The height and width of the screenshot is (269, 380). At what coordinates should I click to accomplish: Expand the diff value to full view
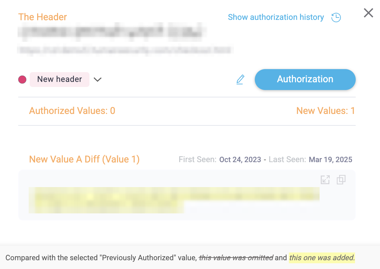[325, 180]
